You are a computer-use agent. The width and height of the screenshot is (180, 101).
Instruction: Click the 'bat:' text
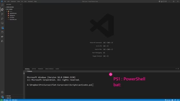tap(117, 85)
